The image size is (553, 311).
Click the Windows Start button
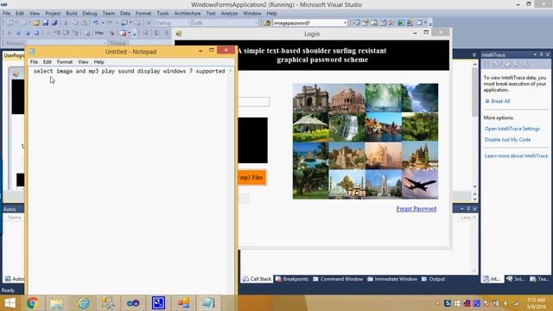[x=10, y=303]
